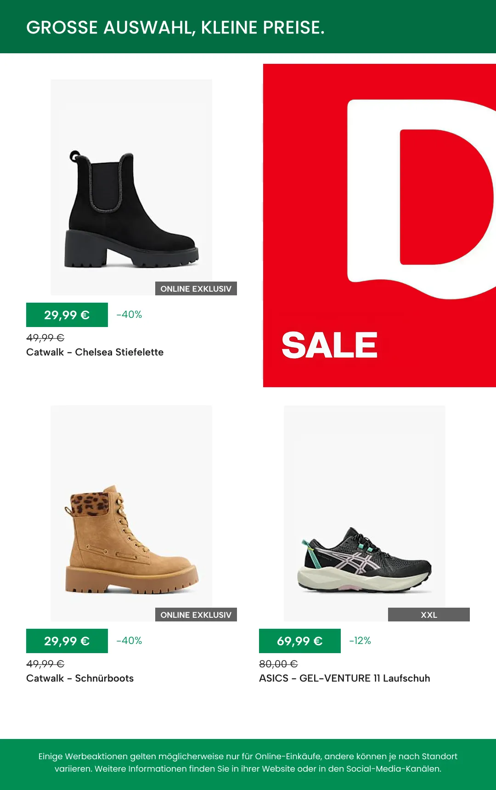This screenshot has width=496, height=790.
Task: Select the Catwalk - Chelsea Stiefelette title
Action: tap(95, 352)
